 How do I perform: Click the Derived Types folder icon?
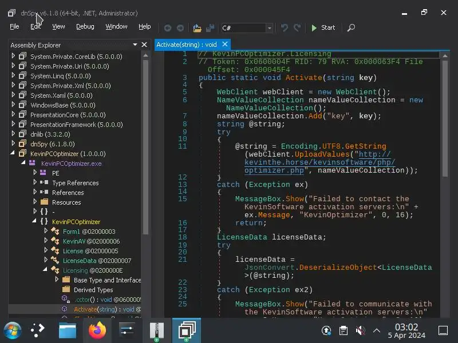66,289
